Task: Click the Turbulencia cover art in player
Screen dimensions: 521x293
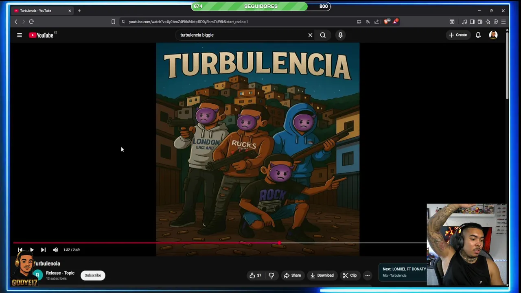Action: click(x=258, y=149)
